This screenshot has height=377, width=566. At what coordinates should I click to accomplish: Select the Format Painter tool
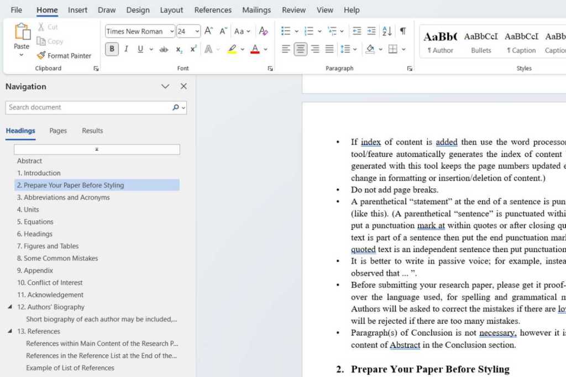pyautogui.click(x=64, y=55)
